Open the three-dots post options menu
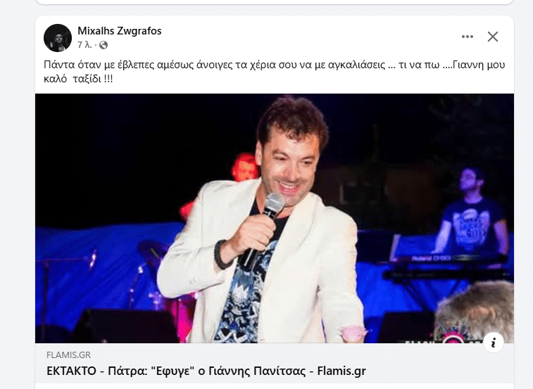Image resolution: width=533 pixels, height=389 pixels. 468,37
